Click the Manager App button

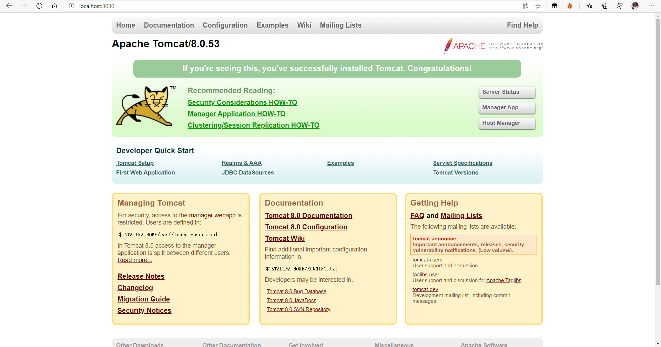click(507, 108)
